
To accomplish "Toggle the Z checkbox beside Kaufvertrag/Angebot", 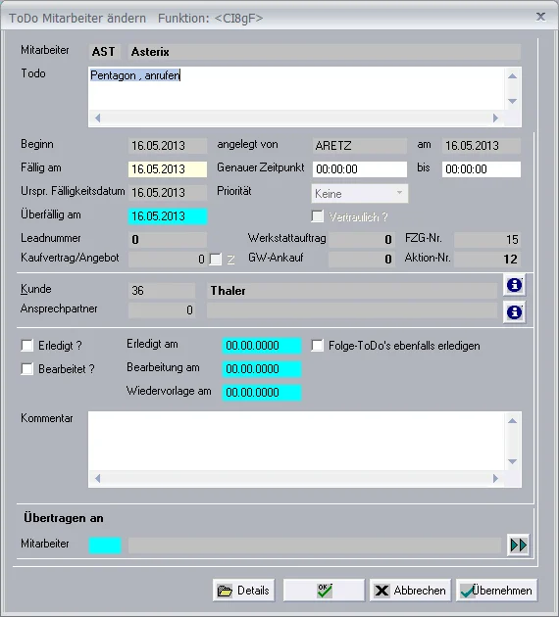I will 216,259.
